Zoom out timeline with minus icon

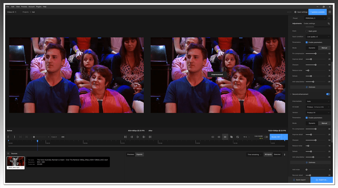tap(31, 137)
